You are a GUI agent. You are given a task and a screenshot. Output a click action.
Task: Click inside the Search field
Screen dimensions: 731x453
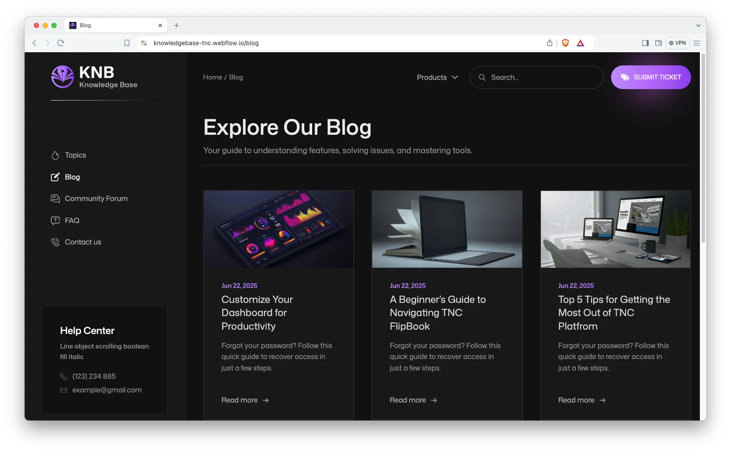pos(537,77)
